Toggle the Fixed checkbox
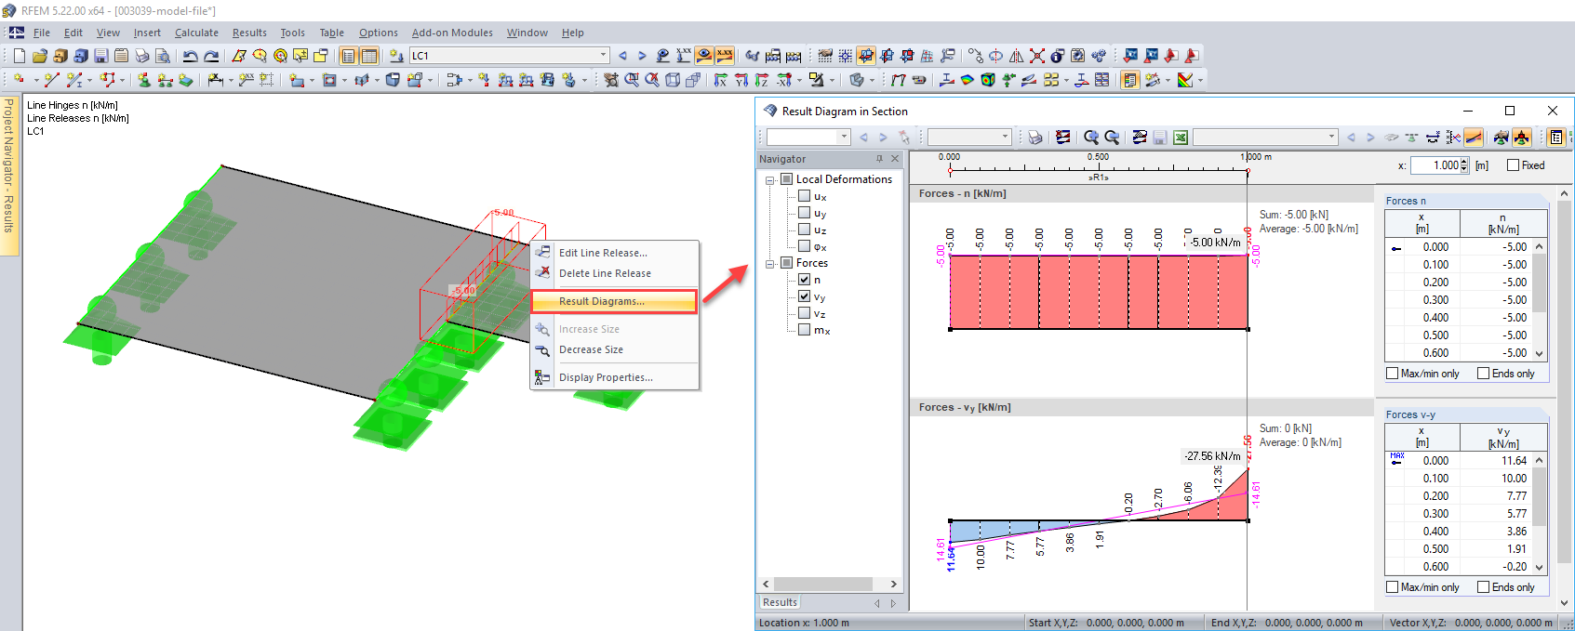Screen dimensions: 1575x631 1513,165
